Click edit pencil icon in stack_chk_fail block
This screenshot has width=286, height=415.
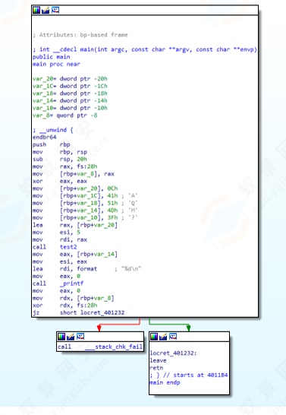point(71,337)
